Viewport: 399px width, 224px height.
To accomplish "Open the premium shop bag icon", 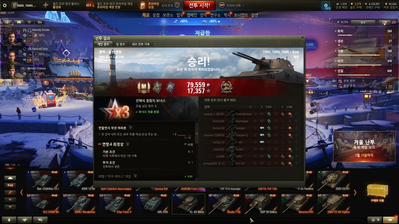I will click(x=143, y=5).
